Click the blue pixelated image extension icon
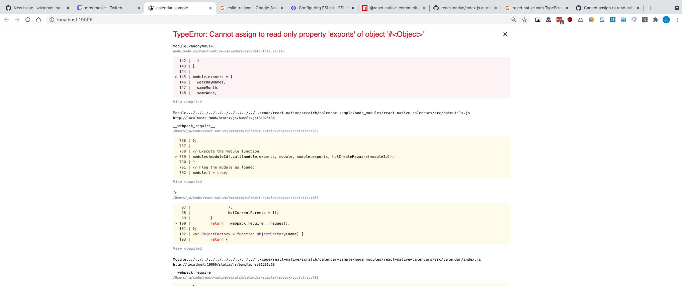The width and height of the screenshot is (682, 286). (x=623, y=20)
